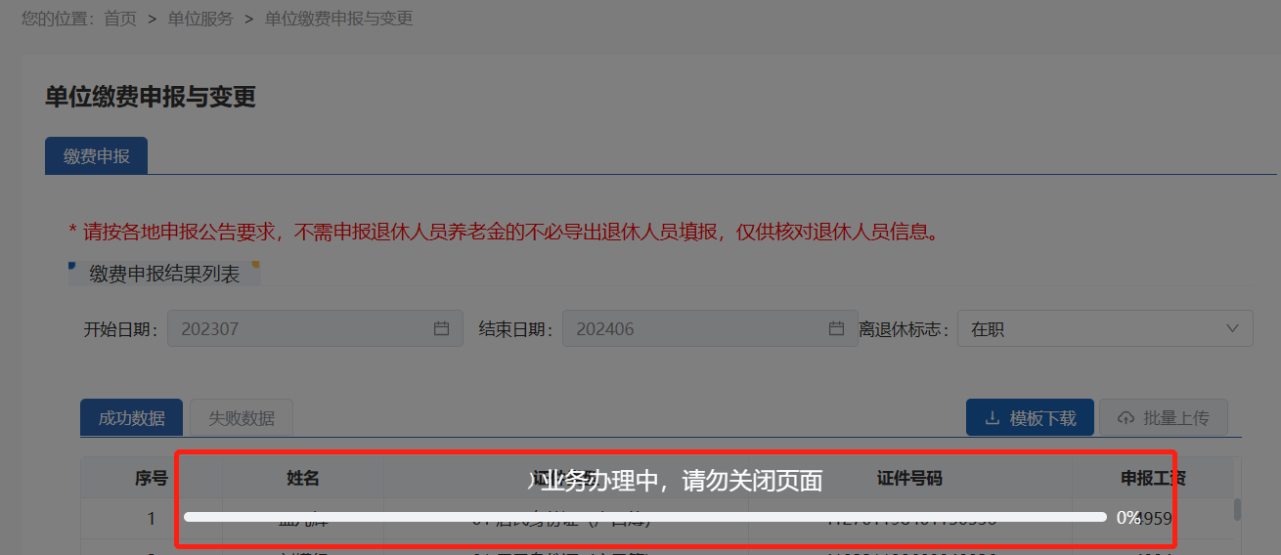Click the 模板下载 button
The width and height of the screenshot is (1281, 555).
pos(1030,418)
